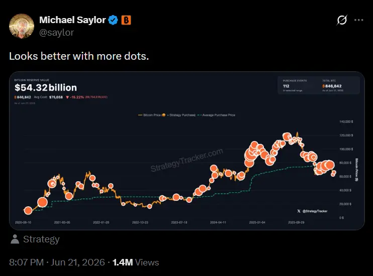Click the Grok slashed-circle icon

pyautogui.click(x=342, y=20)
